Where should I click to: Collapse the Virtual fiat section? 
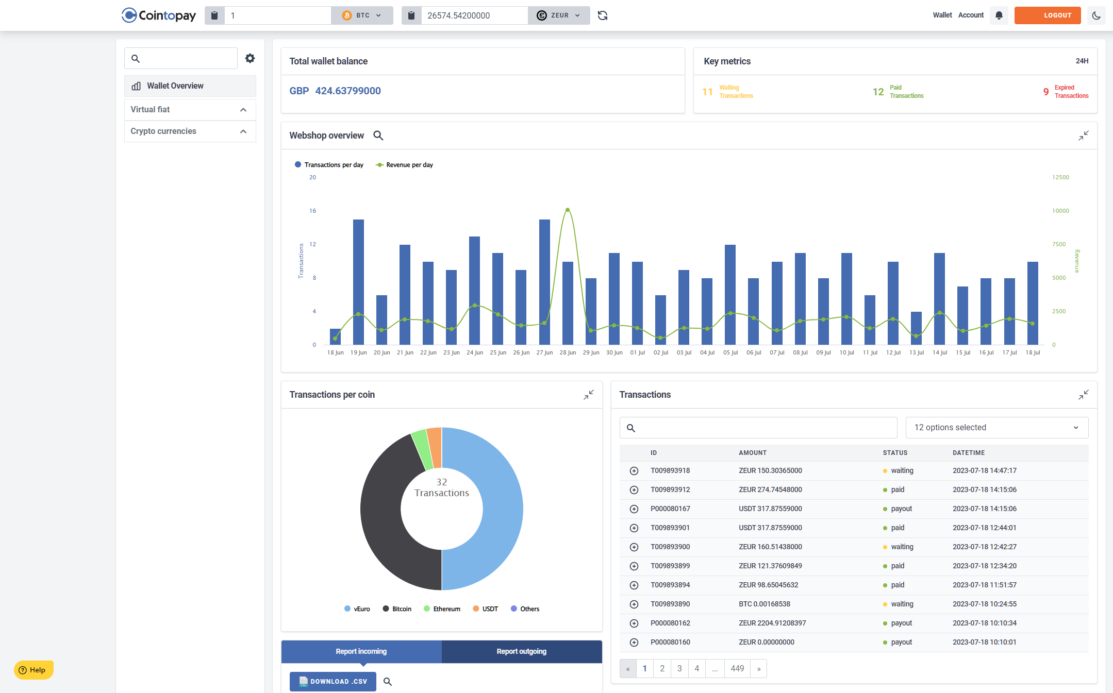[243, 110]
